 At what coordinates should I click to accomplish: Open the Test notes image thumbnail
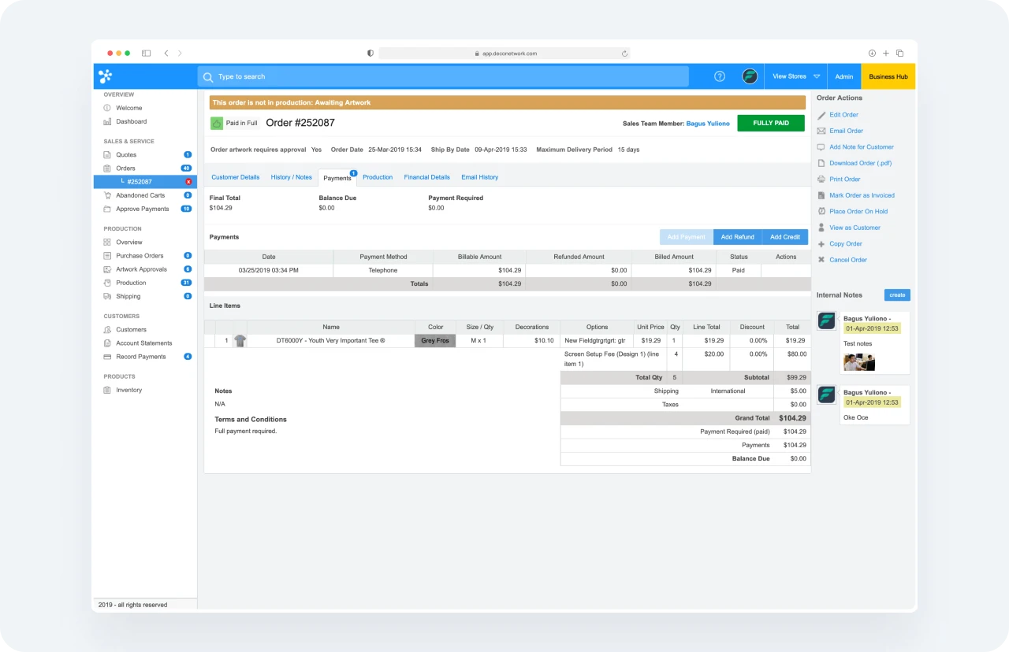(859, 362)
